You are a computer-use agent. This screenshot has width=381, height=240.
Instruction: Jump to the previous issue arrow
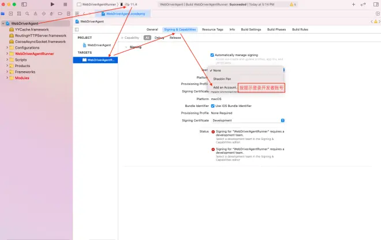pyautogui.click(x=372, y=21)
